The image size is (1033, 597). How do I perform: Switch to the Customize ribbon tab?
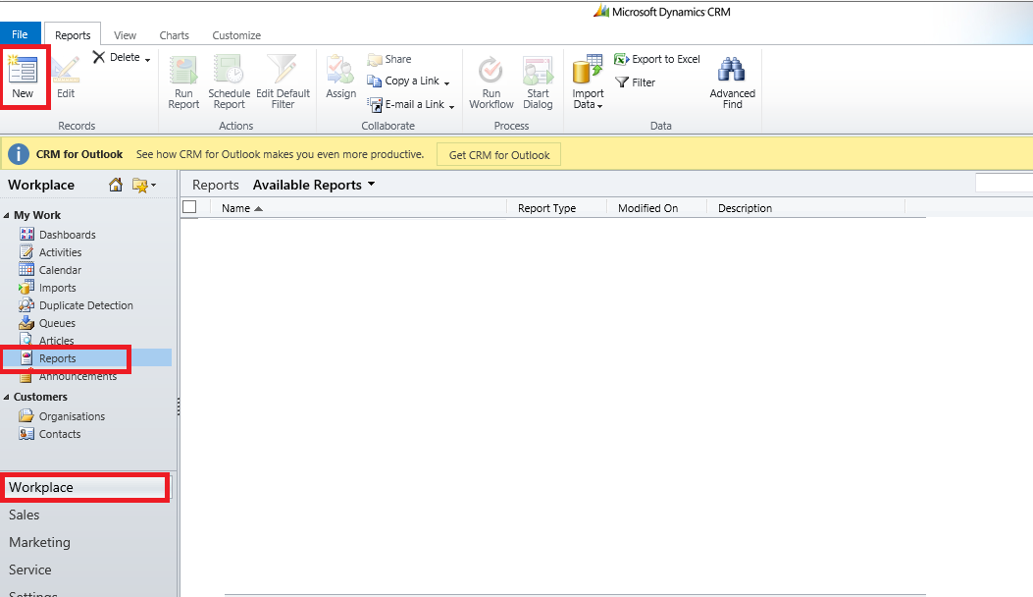coord(236,35)
